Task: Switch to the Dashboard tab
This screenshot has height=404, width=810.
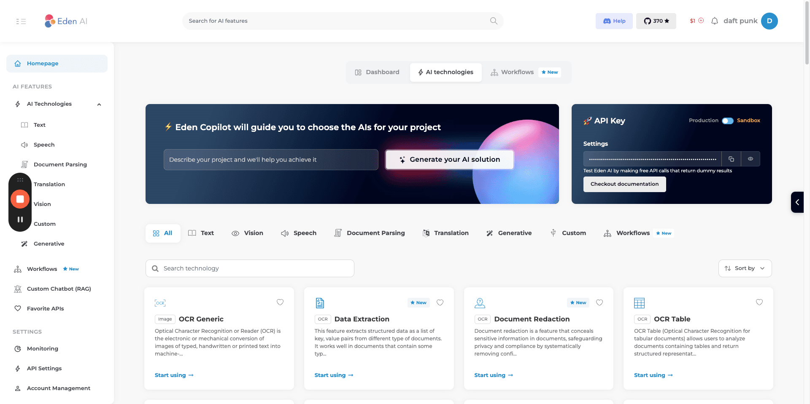Action: tap(377, 72)
